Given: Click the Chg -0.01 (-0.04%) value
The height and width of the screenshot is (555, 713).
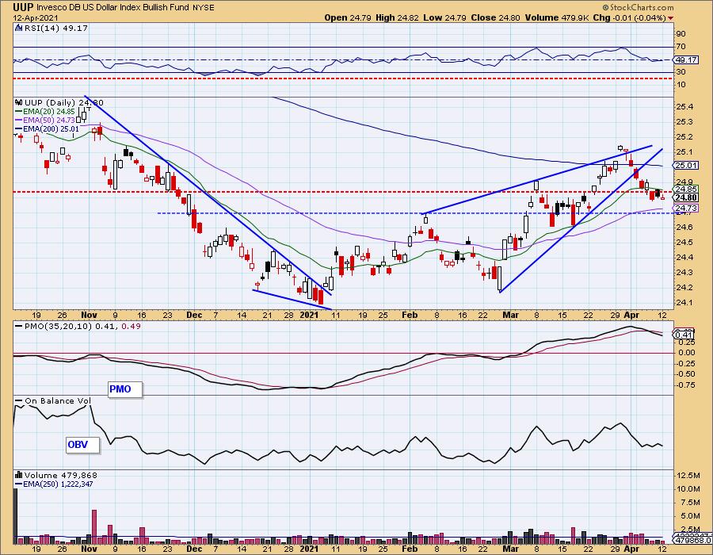Looking at the screenshot, I should click(629, 17).
